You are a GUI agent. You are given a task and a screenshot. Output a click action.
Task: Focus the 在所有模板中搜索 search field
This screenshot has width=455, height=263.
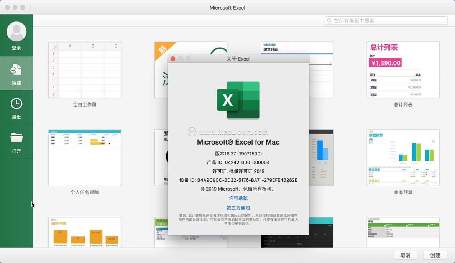(386, 21)
